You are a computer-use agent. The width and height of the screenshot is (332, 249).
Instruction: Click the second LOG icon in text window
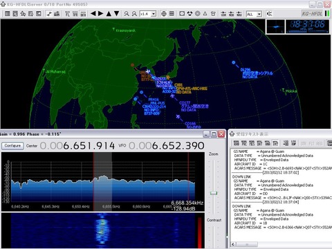pos(294,143)
